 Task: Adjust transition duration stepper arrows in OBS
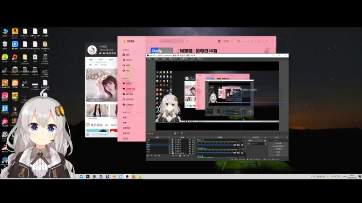coord(266,143)
